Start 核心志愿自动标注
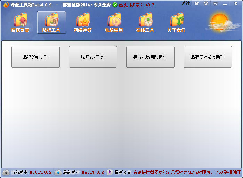The height and width of the screenshot is (178, 243). coord(150,57)
